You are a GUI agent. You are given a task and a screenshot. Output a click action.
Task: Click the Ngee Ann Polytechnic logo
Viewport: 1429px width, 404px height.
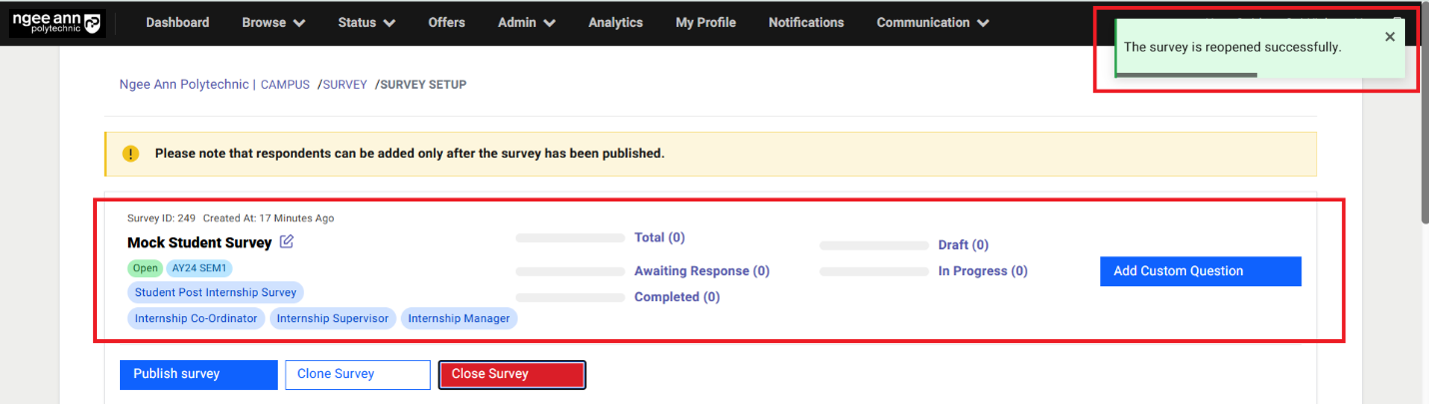(x=56, y=23)
